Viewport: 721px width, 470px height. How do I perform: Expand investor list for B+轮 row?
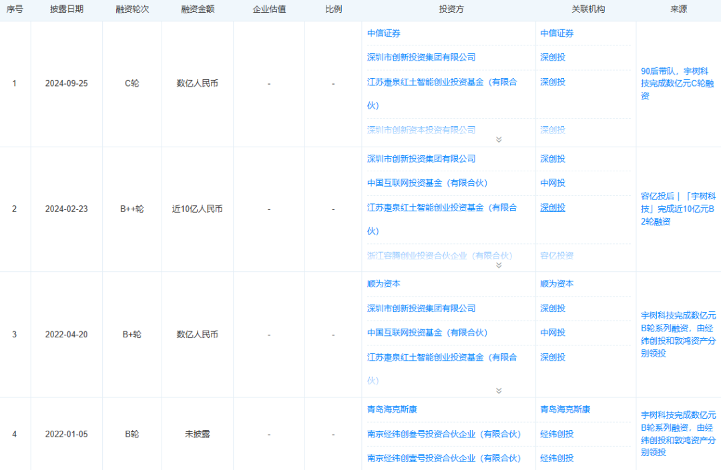tap(499, 391)
